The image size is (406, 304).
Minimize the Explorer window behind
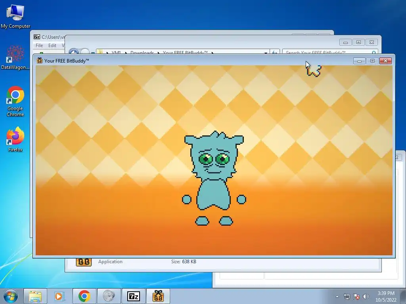[x=345, y=42]
